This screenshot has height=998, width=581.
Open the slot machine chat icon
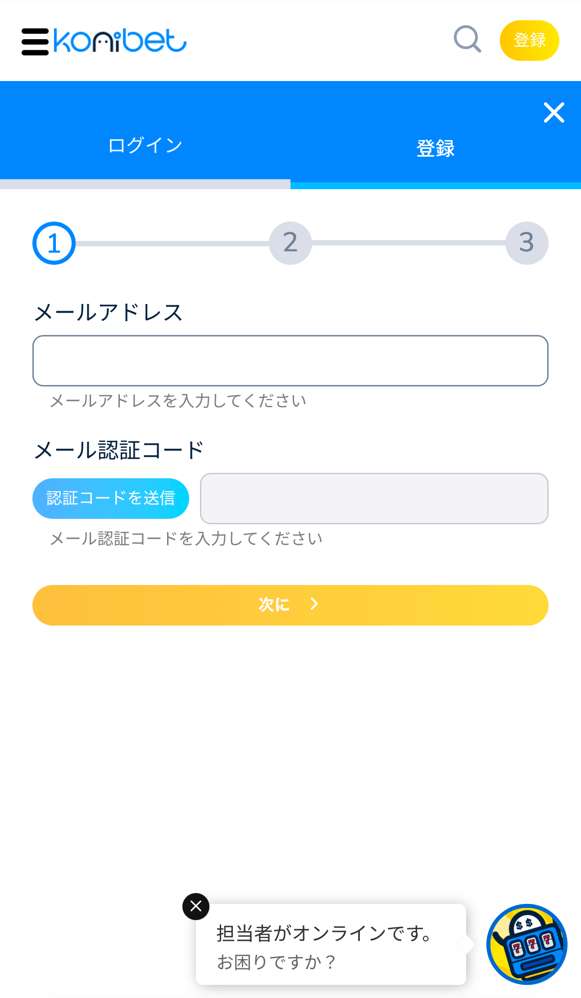click(527, 944)
